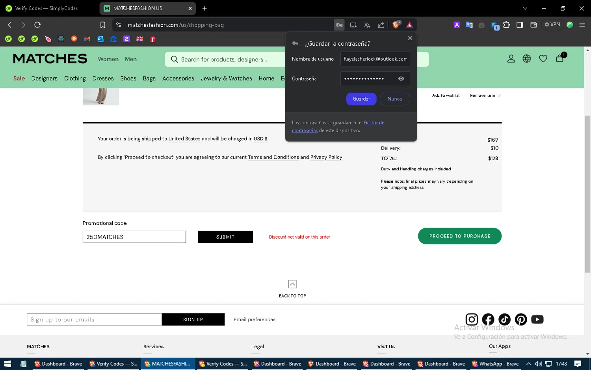This screenshot has height=370, width=591.
Task: Go back to the previous page
Action: tap(10, 25)
